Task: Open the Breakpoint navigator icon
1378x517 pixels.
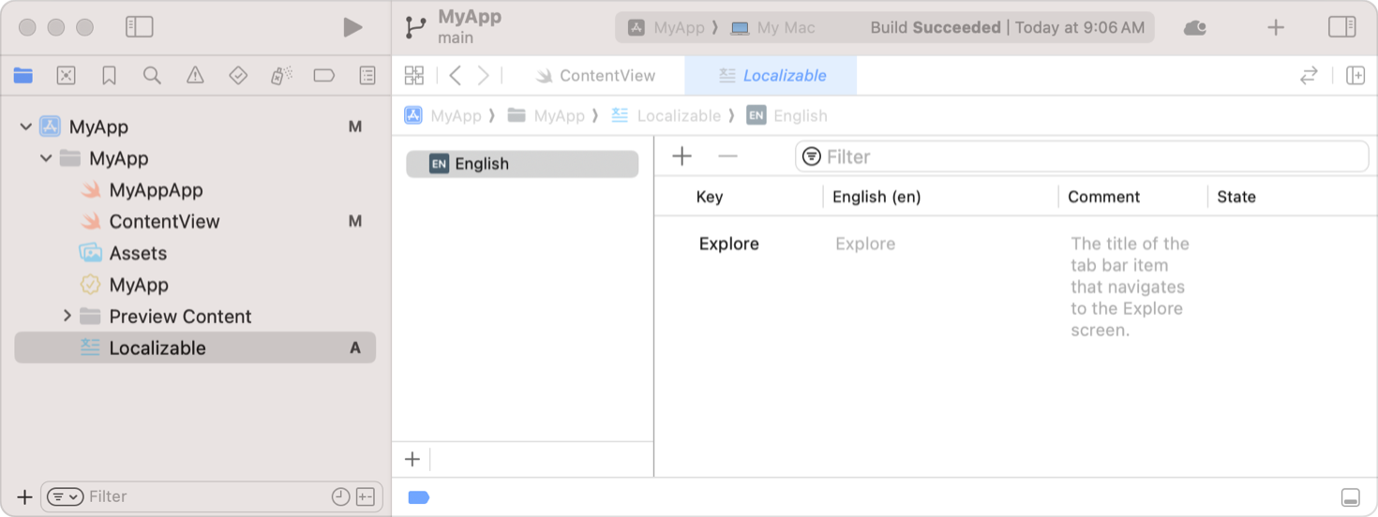Action: 324,76
